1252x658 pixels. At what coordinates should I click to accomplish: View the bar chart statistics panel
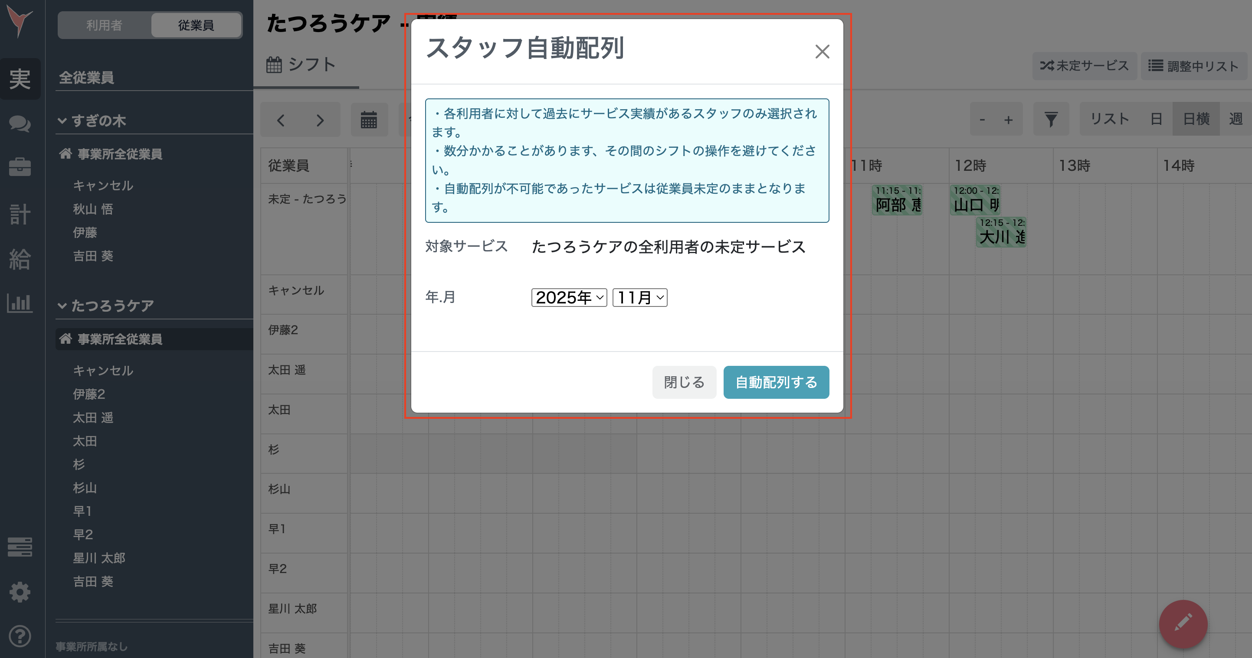pyautogui.click(x=20, y=303)
